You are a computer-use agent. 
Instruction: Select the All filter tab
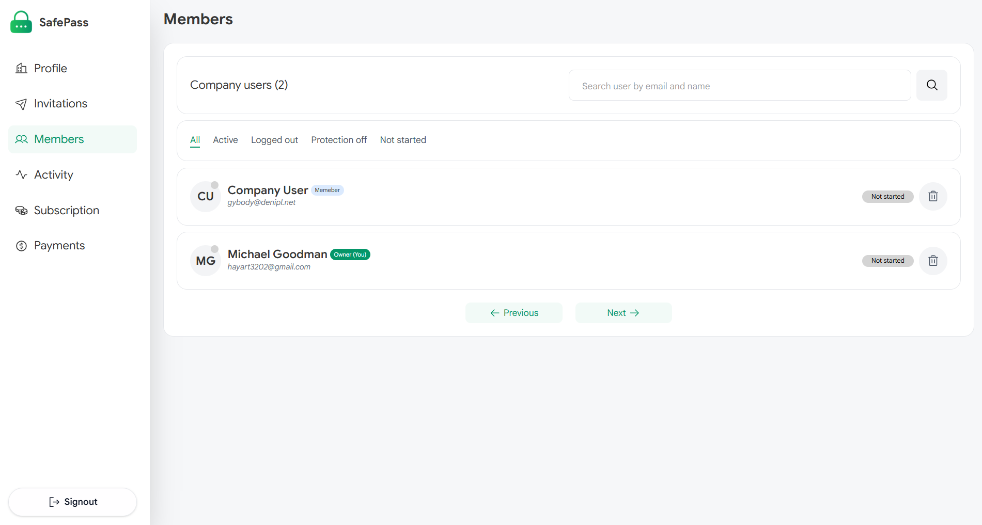[195, 140]
